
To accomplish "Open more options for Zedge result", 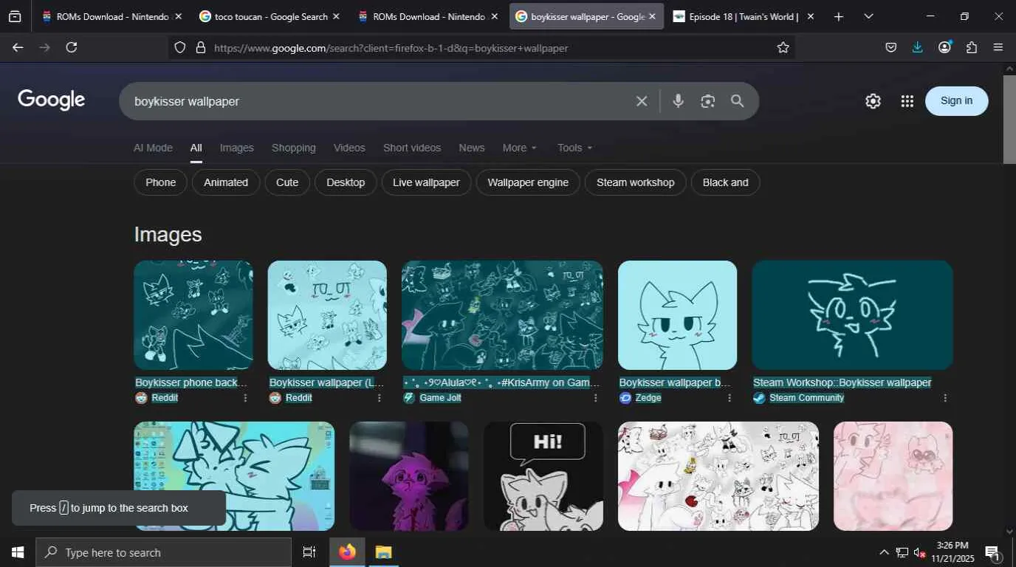I will point(730,398).
